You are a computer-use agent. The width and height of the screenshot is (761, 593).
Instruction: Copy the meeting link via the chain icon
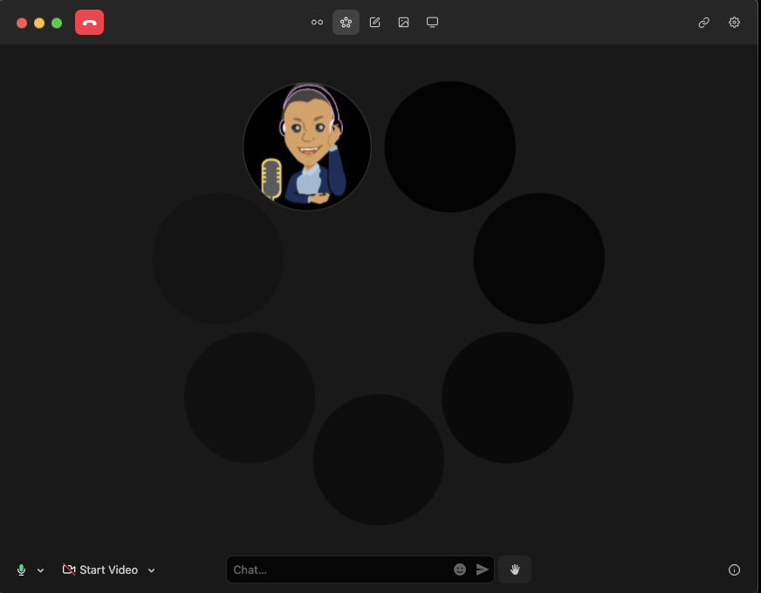[703, 23]
